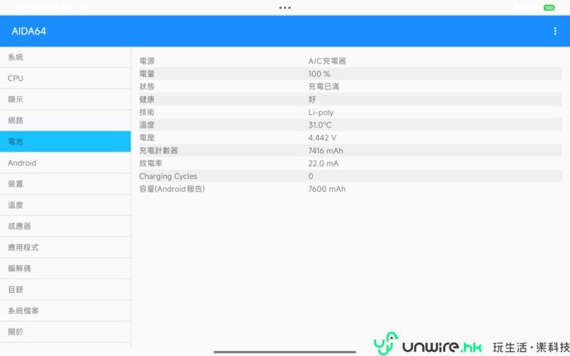The image size is (570, 356).
Task: Tap the Li-poly technology value
Action: (320, 112)
